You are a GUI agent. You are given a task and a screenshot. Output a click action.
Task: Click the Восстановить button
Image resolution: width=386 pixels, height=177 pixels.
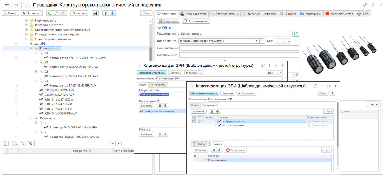point(196,21)
